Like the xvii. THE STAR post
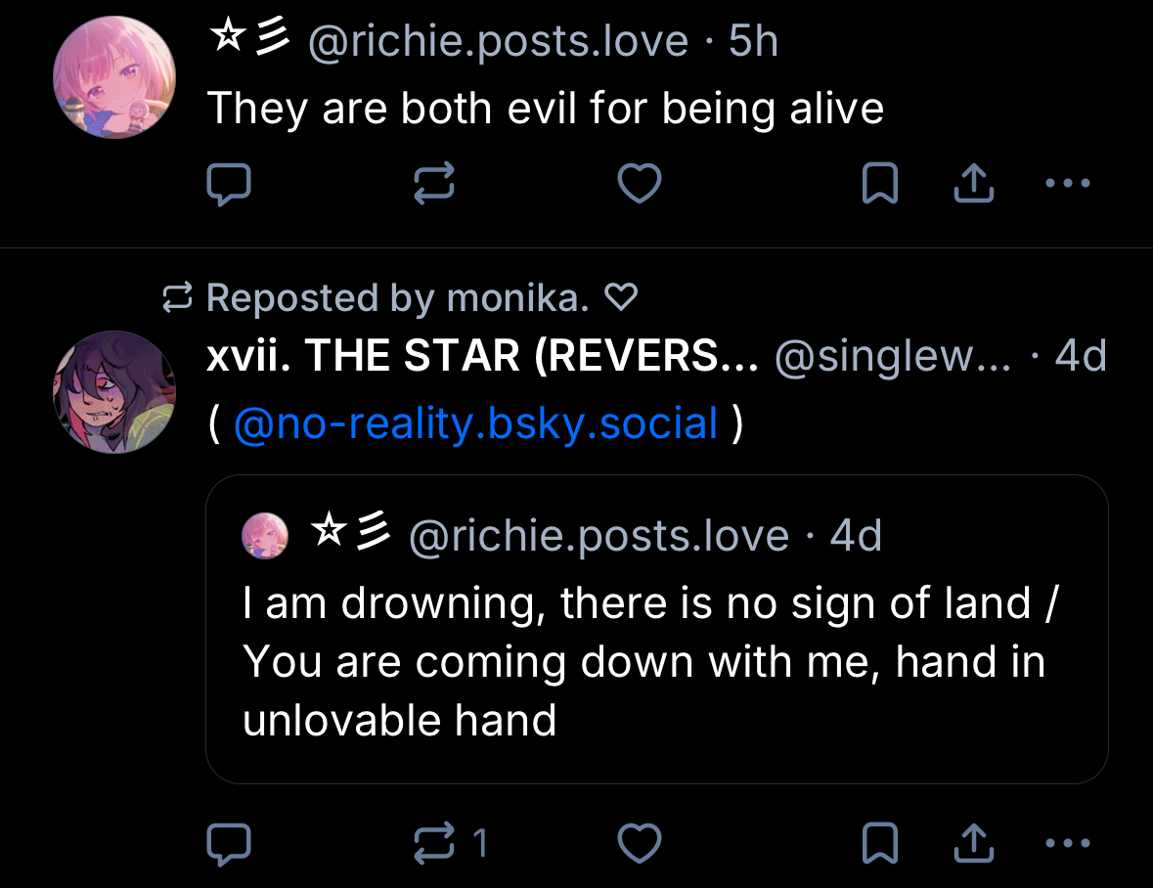 click(x=641, y=843)
